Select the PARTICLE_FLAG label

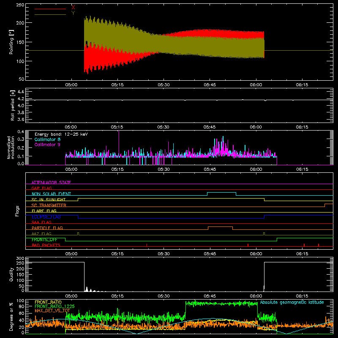pos(47,228)
